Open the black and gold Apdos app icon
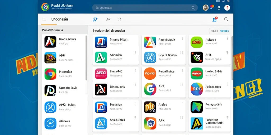 pyautogui.click(x=150, y=107)
